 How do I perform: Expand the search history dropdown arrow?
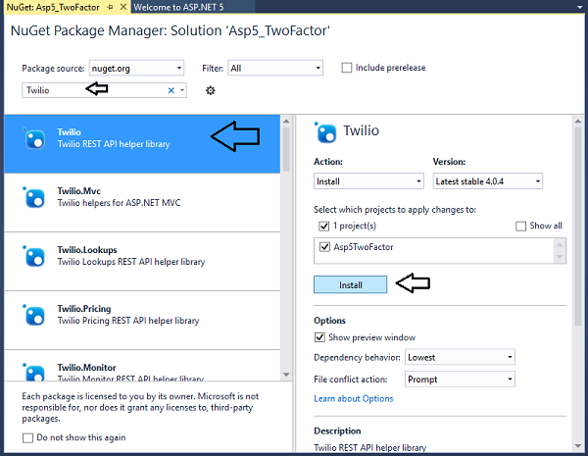pyautogui.click(x=182, y=90)
